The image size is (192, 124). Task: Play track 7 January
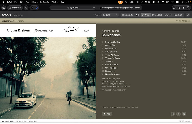click(x=144, y=61)
